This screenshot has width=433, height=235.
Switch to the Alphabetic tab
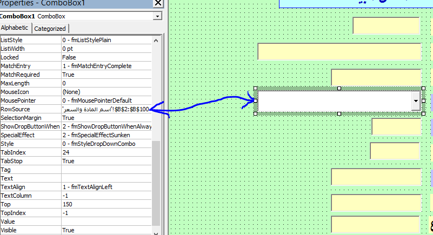[x=15, y=28]
